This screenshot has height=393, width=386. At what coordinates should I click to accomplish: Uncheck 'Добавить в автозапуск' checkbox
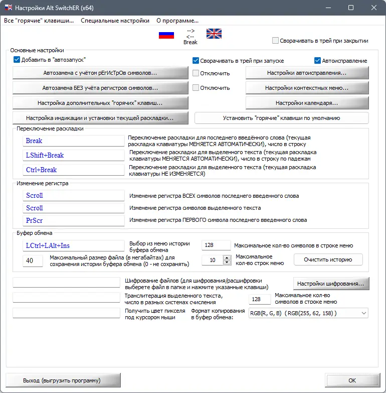(17, 60)
